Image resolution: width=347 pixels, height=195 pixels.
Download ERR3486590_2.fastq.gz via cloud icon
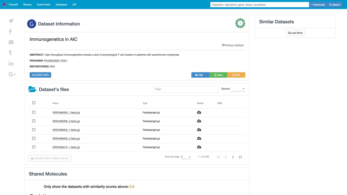[x=199, y=121]
